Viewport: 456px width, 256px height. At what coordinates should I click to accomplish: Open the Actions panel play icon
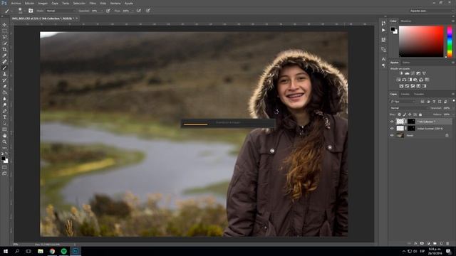(383, 30)
